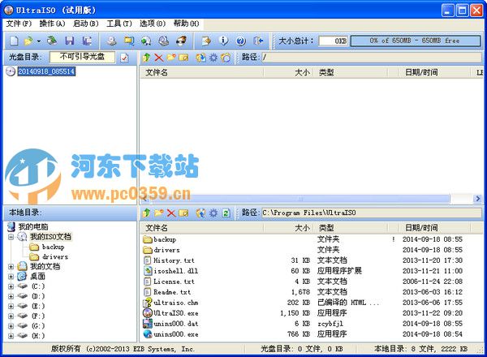Click red X delete in disc directory toolbar
This screenshot has height=357, width=487.
click(159, 58)
